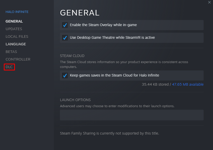Open the DLC section

click(x=9, y=67)
